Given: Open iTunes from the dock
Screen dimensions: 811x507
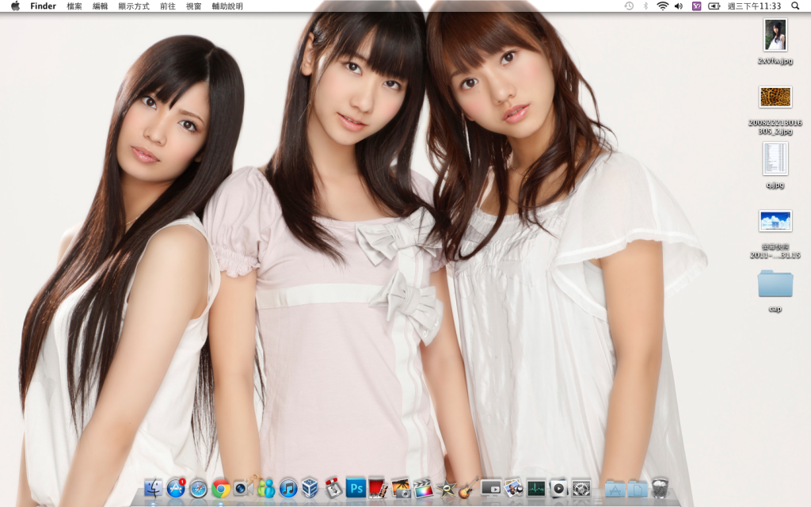Looking at the screenshot, I should (288, 488).
